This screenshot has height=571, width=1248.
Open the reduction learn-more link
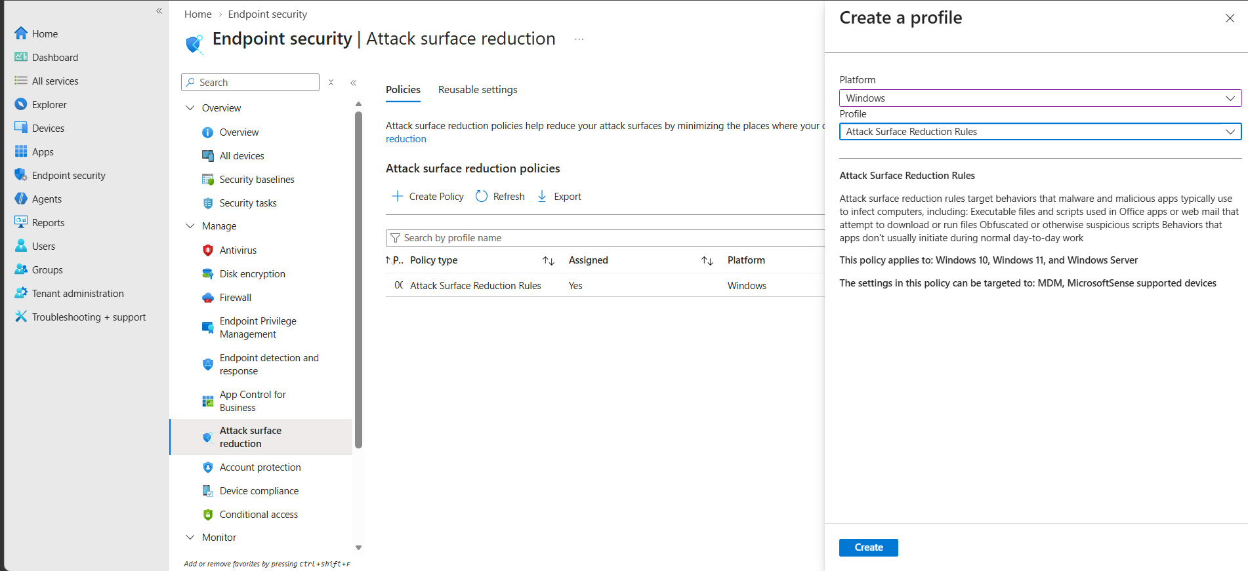406,139
